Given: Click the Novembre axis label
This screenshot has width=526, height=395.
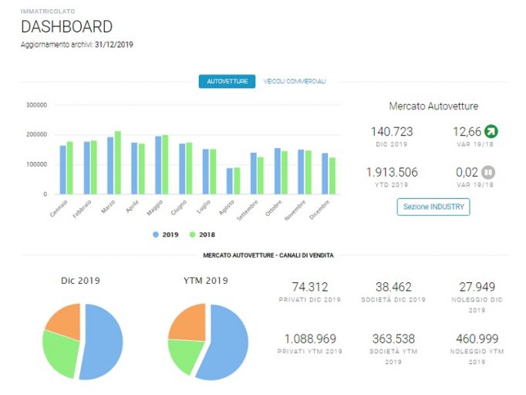Looking at the screenshot, I should click(x=295, y=211).
